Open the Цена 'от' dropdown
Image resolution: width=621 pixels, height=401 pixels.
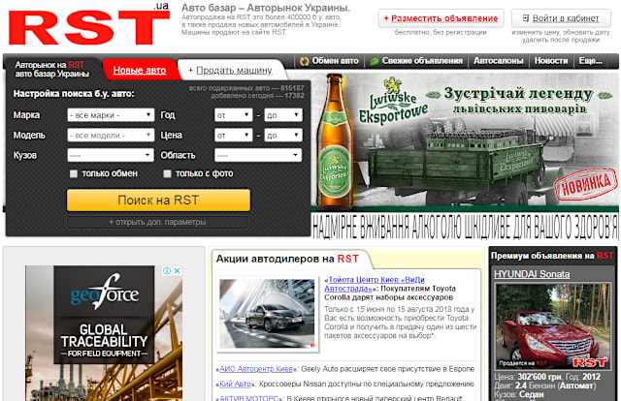(233, 136)
